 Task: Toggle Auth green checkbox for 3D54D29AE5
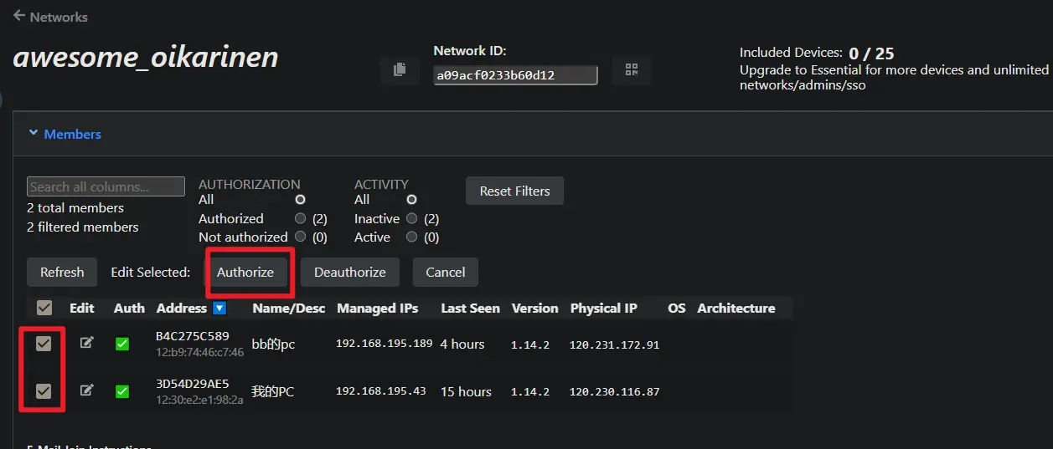[122, 391]
